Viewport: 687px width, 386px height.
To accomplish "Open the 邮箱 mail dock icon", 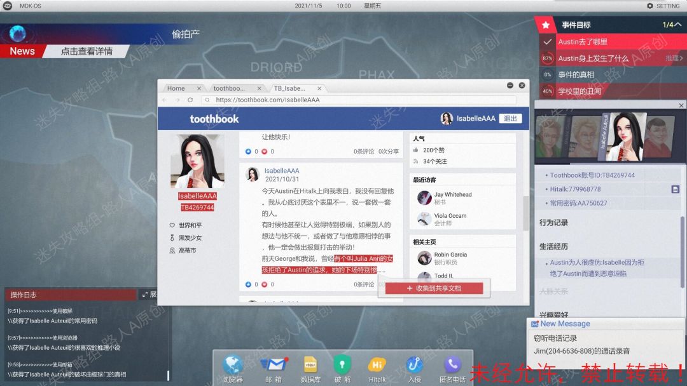I will 274,364.
